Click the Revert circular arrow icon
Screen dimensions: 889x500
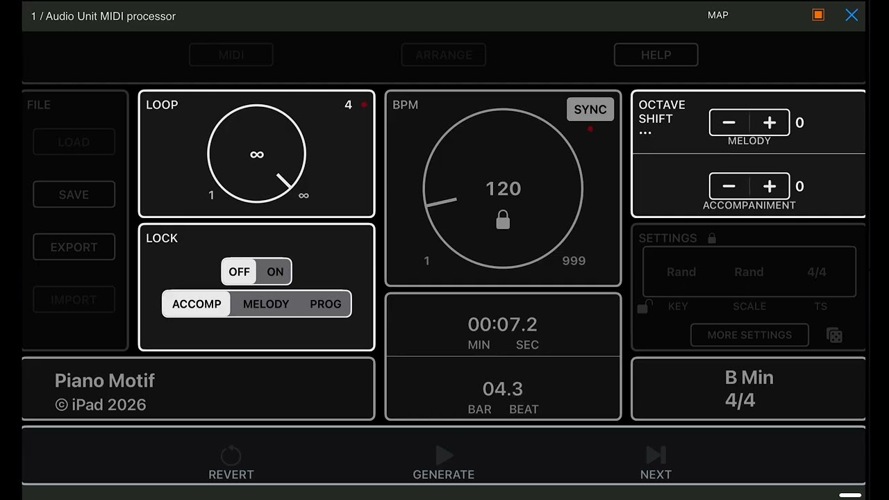(x=231, y=456)
